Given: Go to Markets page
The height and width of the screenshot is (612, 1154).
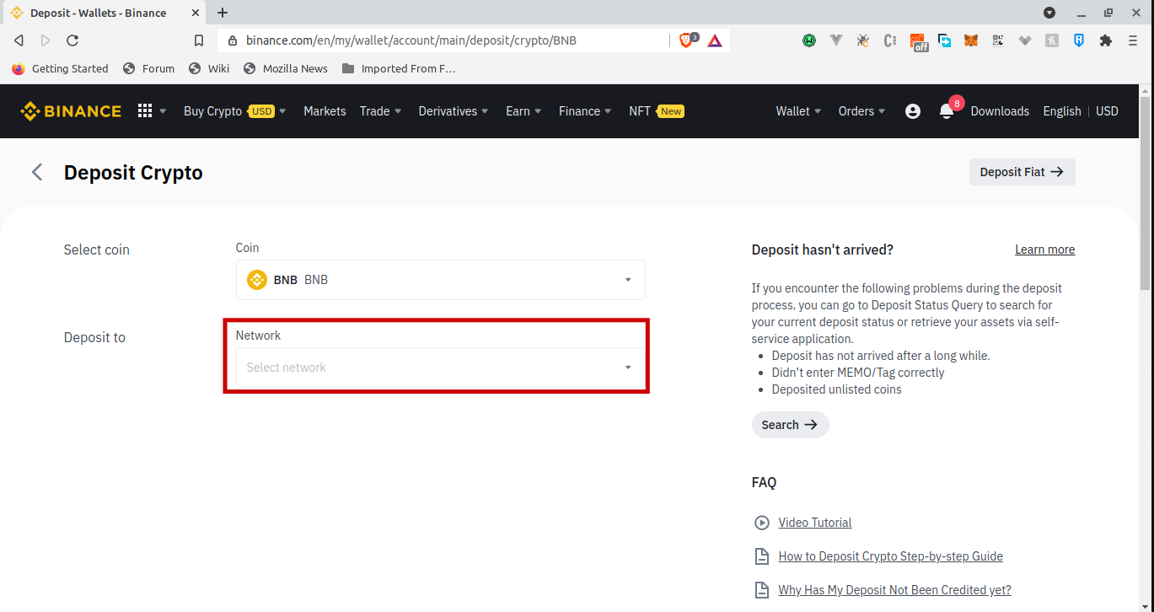Looking at the screenshot, I should (325, 111).
